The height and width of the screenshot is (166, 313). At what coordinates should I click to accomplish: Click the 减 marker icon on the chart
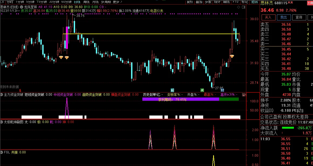point(202,90)
